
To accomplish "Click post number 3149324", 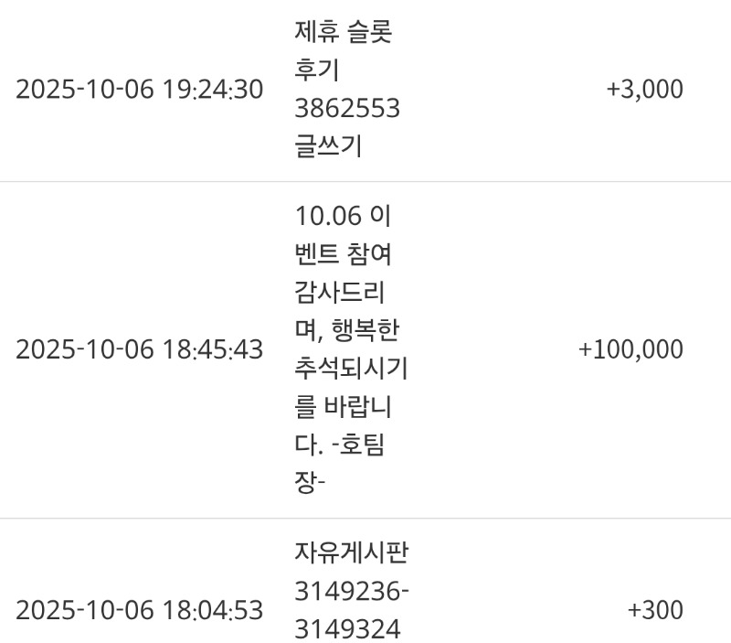I will coord(347,629).
